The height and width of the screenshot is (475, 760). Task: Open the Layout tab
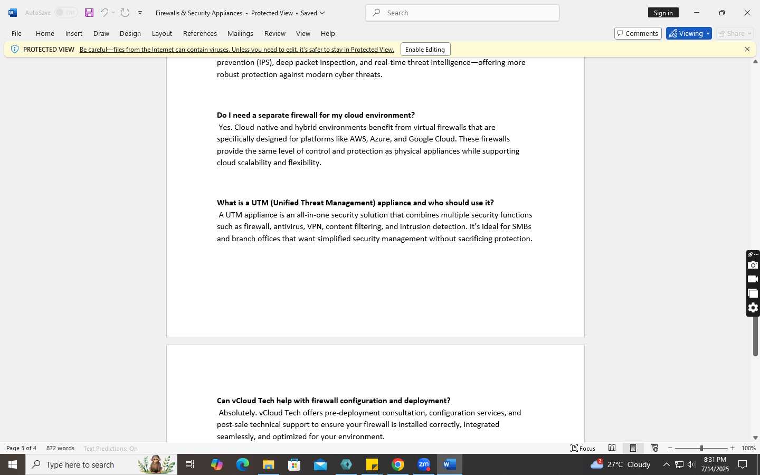tap(162, 33)
